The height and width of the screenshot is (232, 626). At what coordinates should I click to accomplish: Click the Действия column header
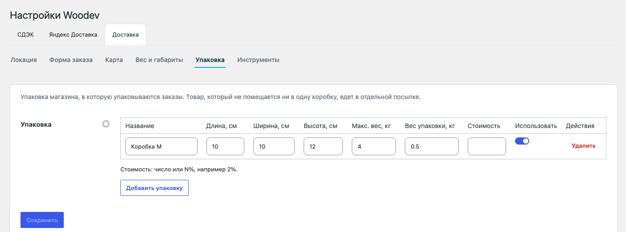click(x=580, y=126)
